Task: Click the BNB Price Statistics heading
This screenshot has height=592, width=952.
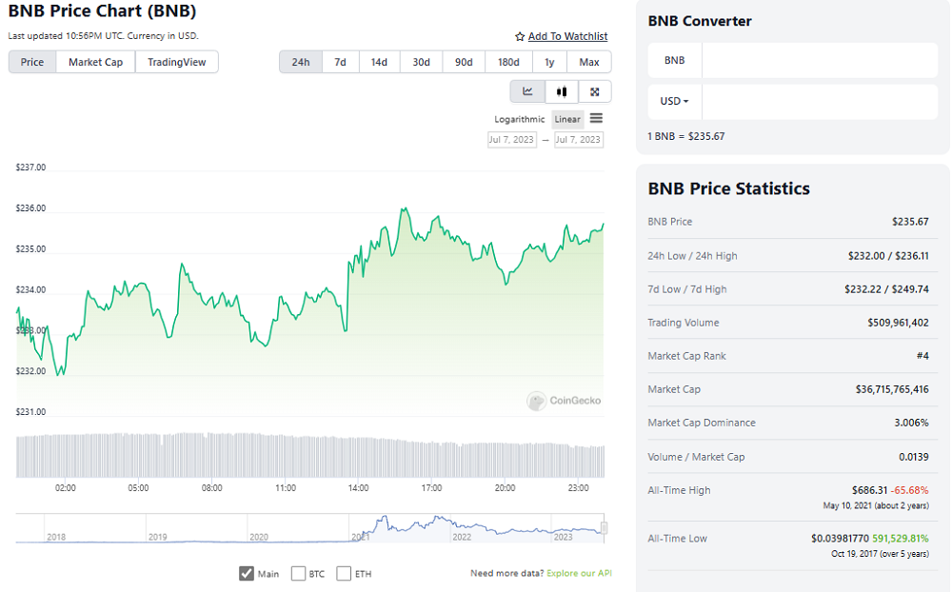Action: (x=728, y=188)
